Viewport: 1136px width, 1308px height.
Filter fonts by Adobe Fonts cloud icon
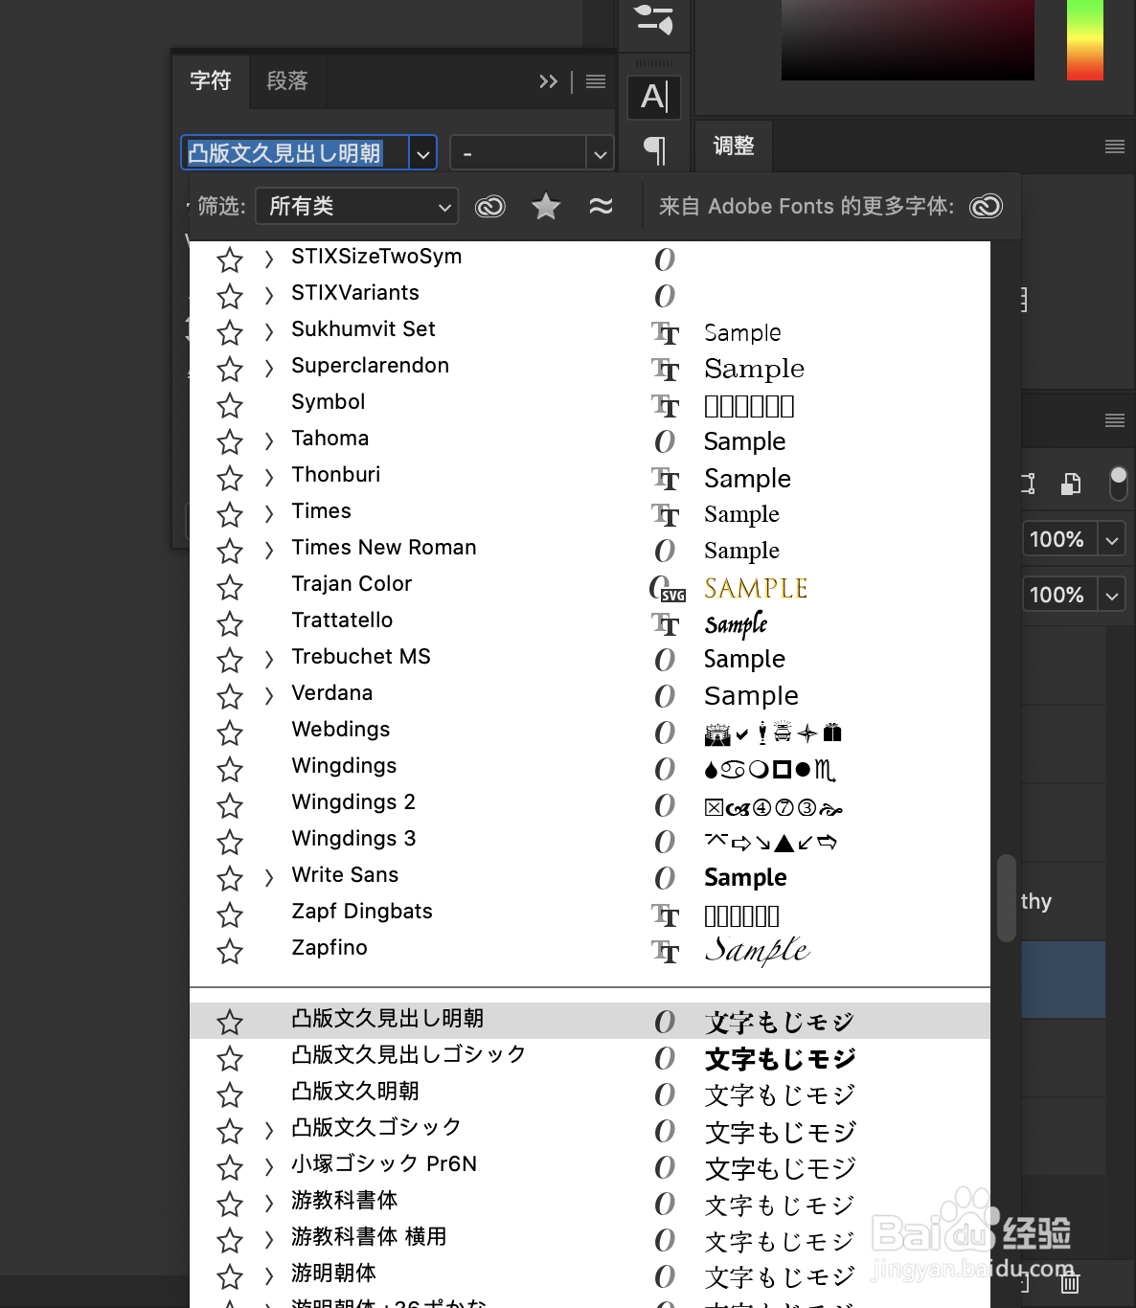[490, 206]
